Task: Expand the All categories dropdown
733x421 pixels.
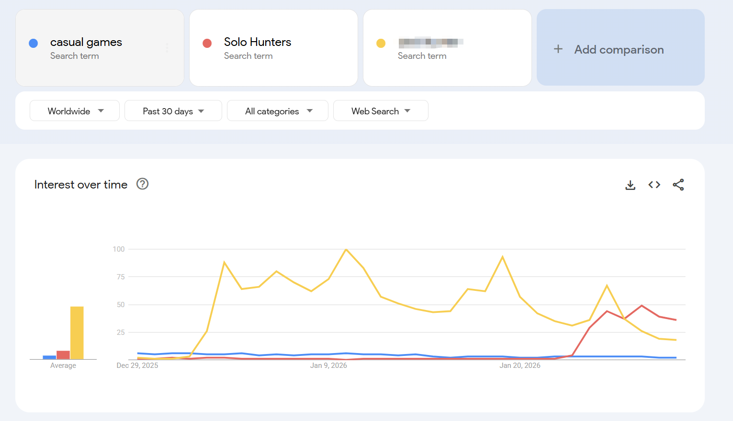Action: (278, 111)
